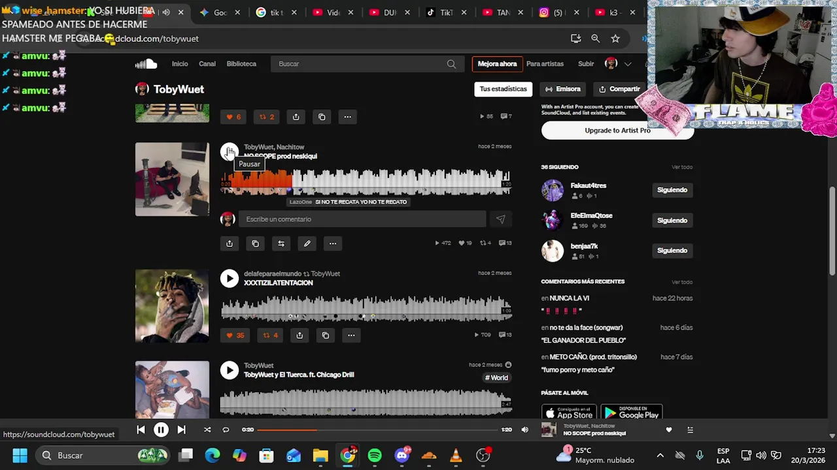This screenshot has height=470, width=837.
Task: Open Discord from the taskbar
Action: tap(402, 455)
